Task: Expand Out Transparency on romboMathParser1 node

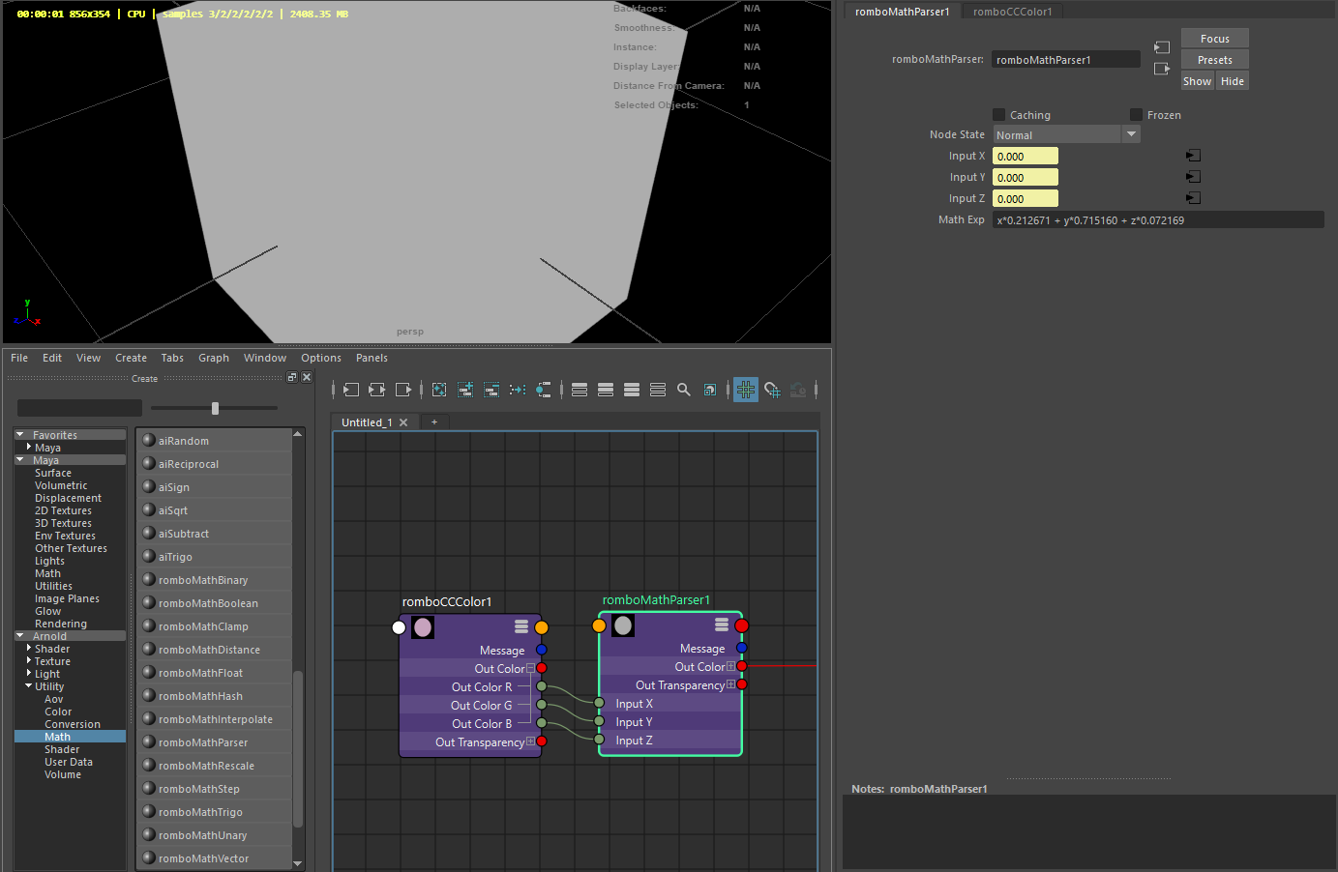Action: [730, 684]
